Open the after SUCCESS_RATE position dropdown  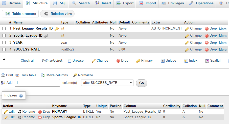tap(107, 83)
